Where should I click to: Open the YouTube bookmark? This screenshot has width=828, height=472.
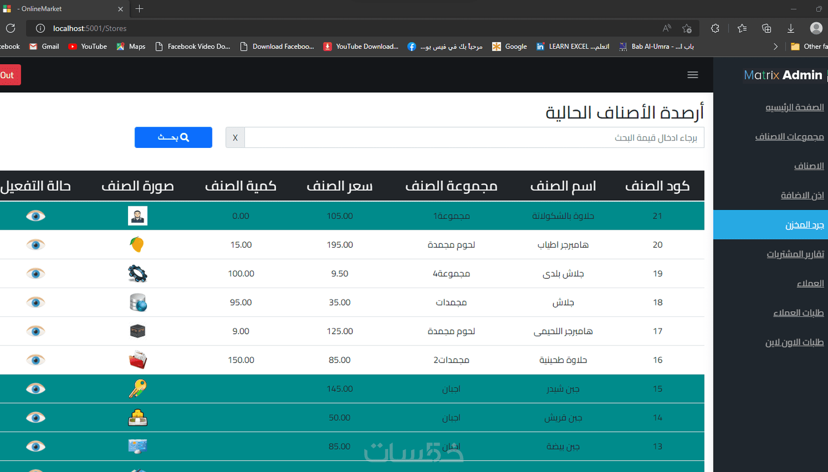pos(88,46)
